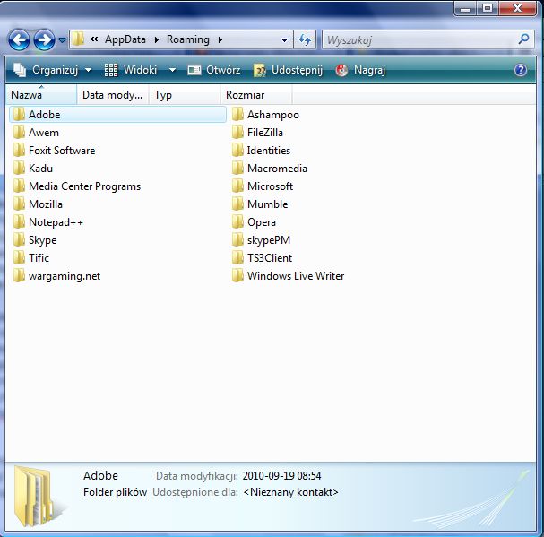
Task: Sort by Data modyfikacji column header
Action: tap(113, 95)
